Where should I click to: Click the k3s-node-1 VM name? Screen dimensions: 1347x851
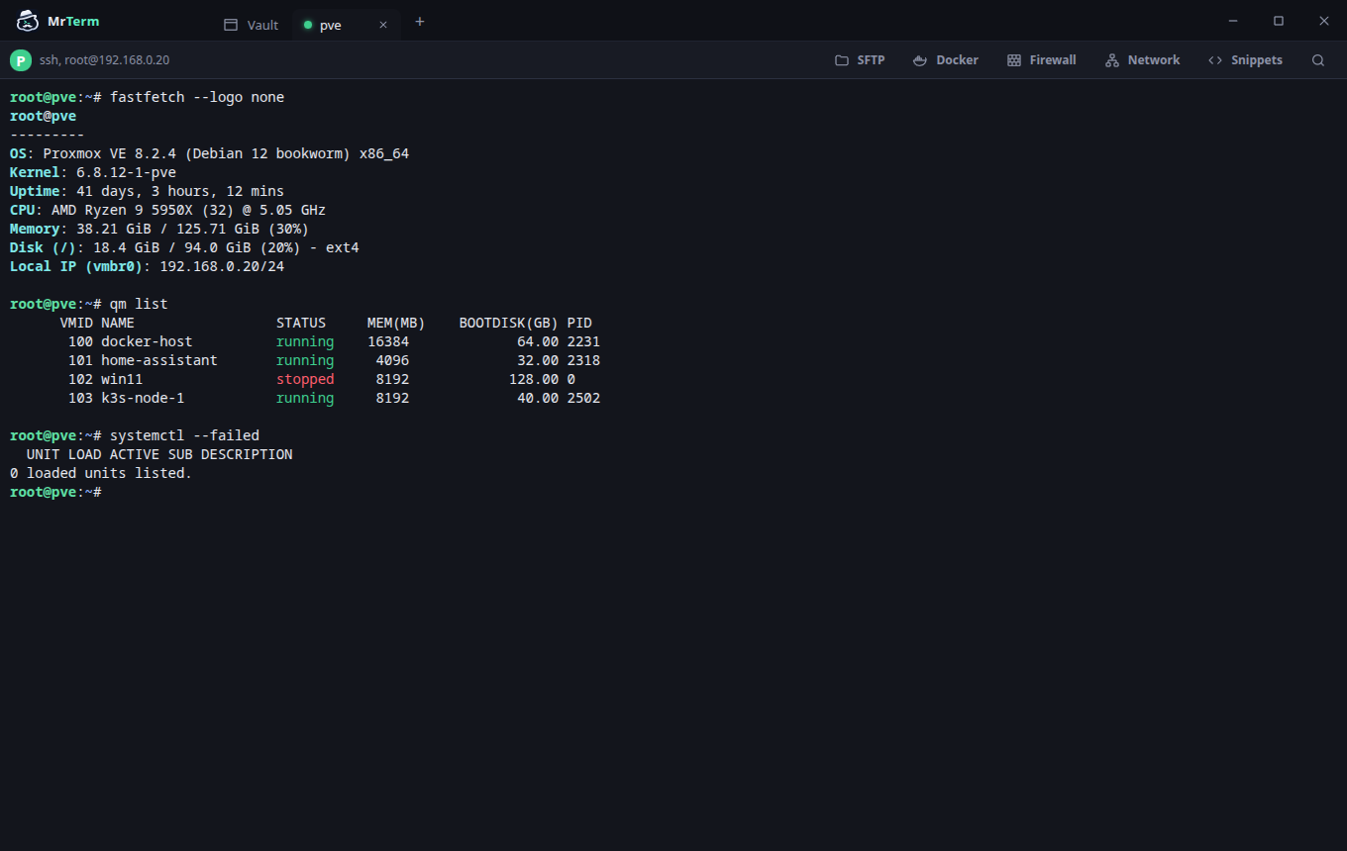(143, 398)
